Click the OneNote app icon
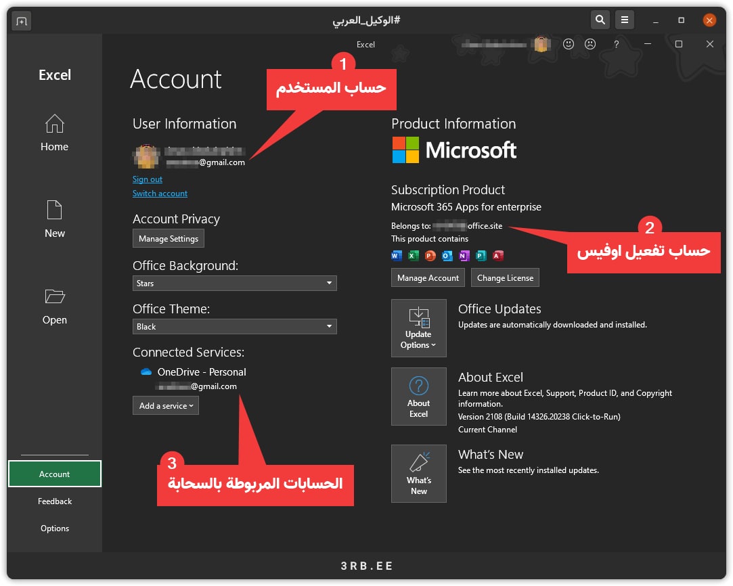Image resolution: width=733 pixels, height=586 pixels. tap(464, 256)
